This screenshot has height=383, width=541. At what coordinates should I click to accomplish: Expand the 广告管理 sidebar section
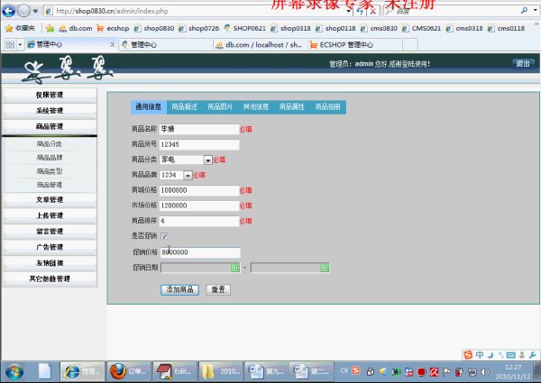click(x=50, y=247)
